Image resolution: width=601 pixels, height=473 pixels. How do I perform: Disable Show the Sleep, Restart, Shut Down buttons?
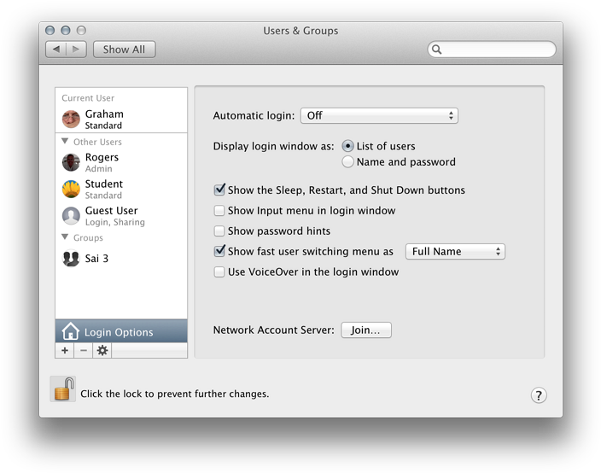coord(219,190)
